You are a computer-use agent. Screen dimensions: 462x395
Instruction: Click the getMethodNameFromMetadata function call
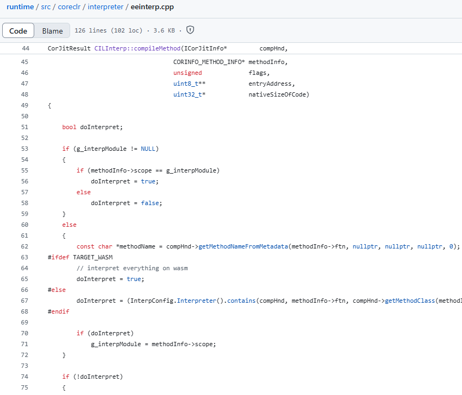pyautogui.click(x=244, y=246)
